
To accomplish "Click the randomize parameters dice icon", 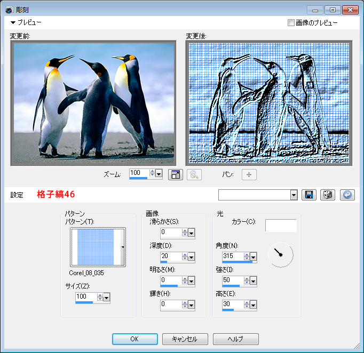I will [328, 195].
